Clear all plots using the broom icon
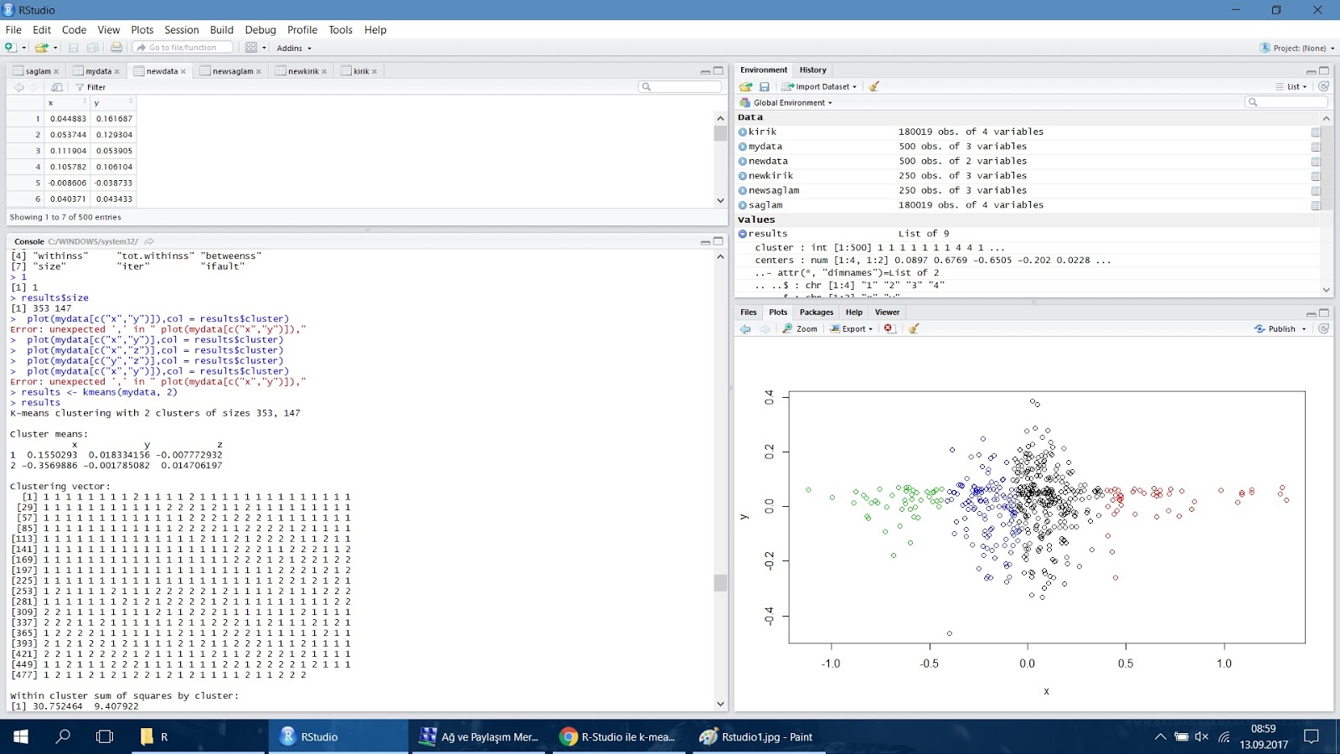The height and width of the screenshot is (754, 1340). (x=913, y=328)
